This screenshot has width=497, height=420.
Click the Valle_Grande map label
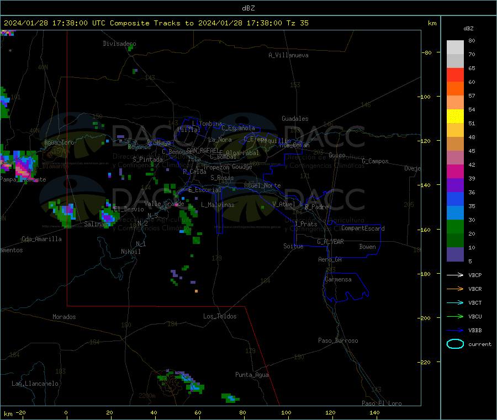[164, 204]
